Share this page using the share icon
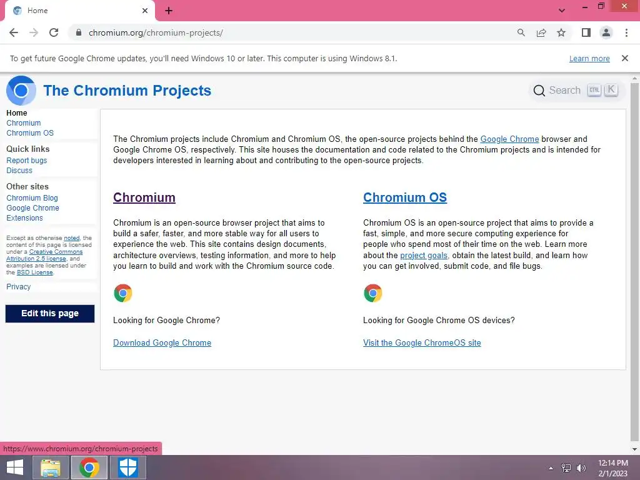Screen dimensions: 640x480 541,32
